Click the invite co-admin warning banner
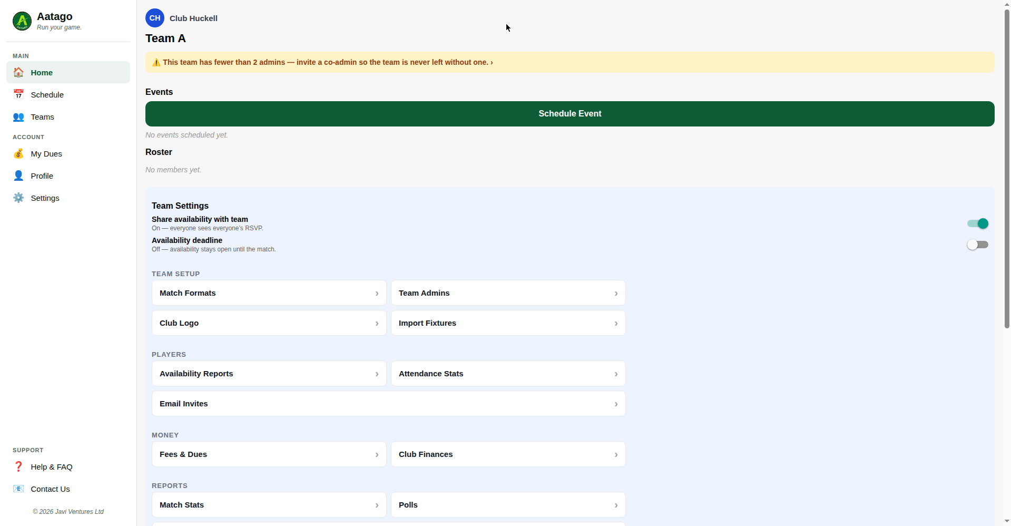1011x526 pixels. click(x=570, y=62)
